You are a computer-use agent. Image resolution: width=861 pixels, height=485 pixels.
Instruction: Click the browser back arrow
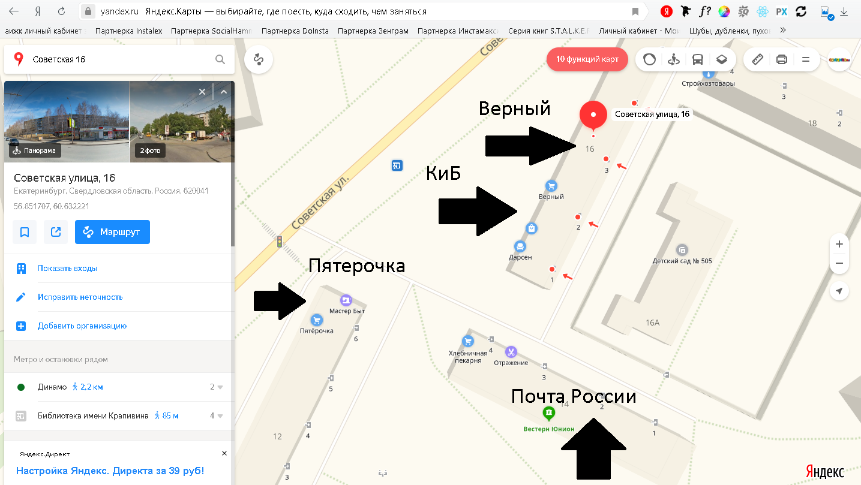click(13, 11)
